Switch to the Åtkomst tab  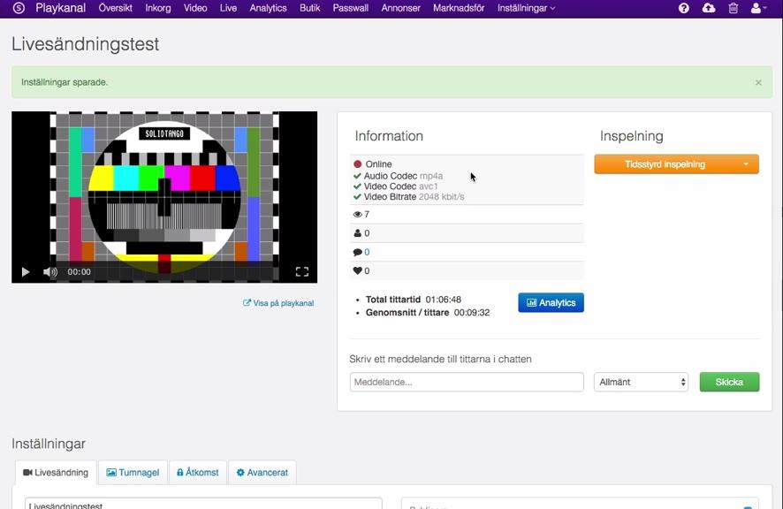197,473
